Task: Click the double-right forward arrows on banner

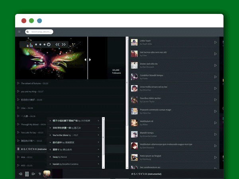Action: pyautogui.click(x=64, y=45)
